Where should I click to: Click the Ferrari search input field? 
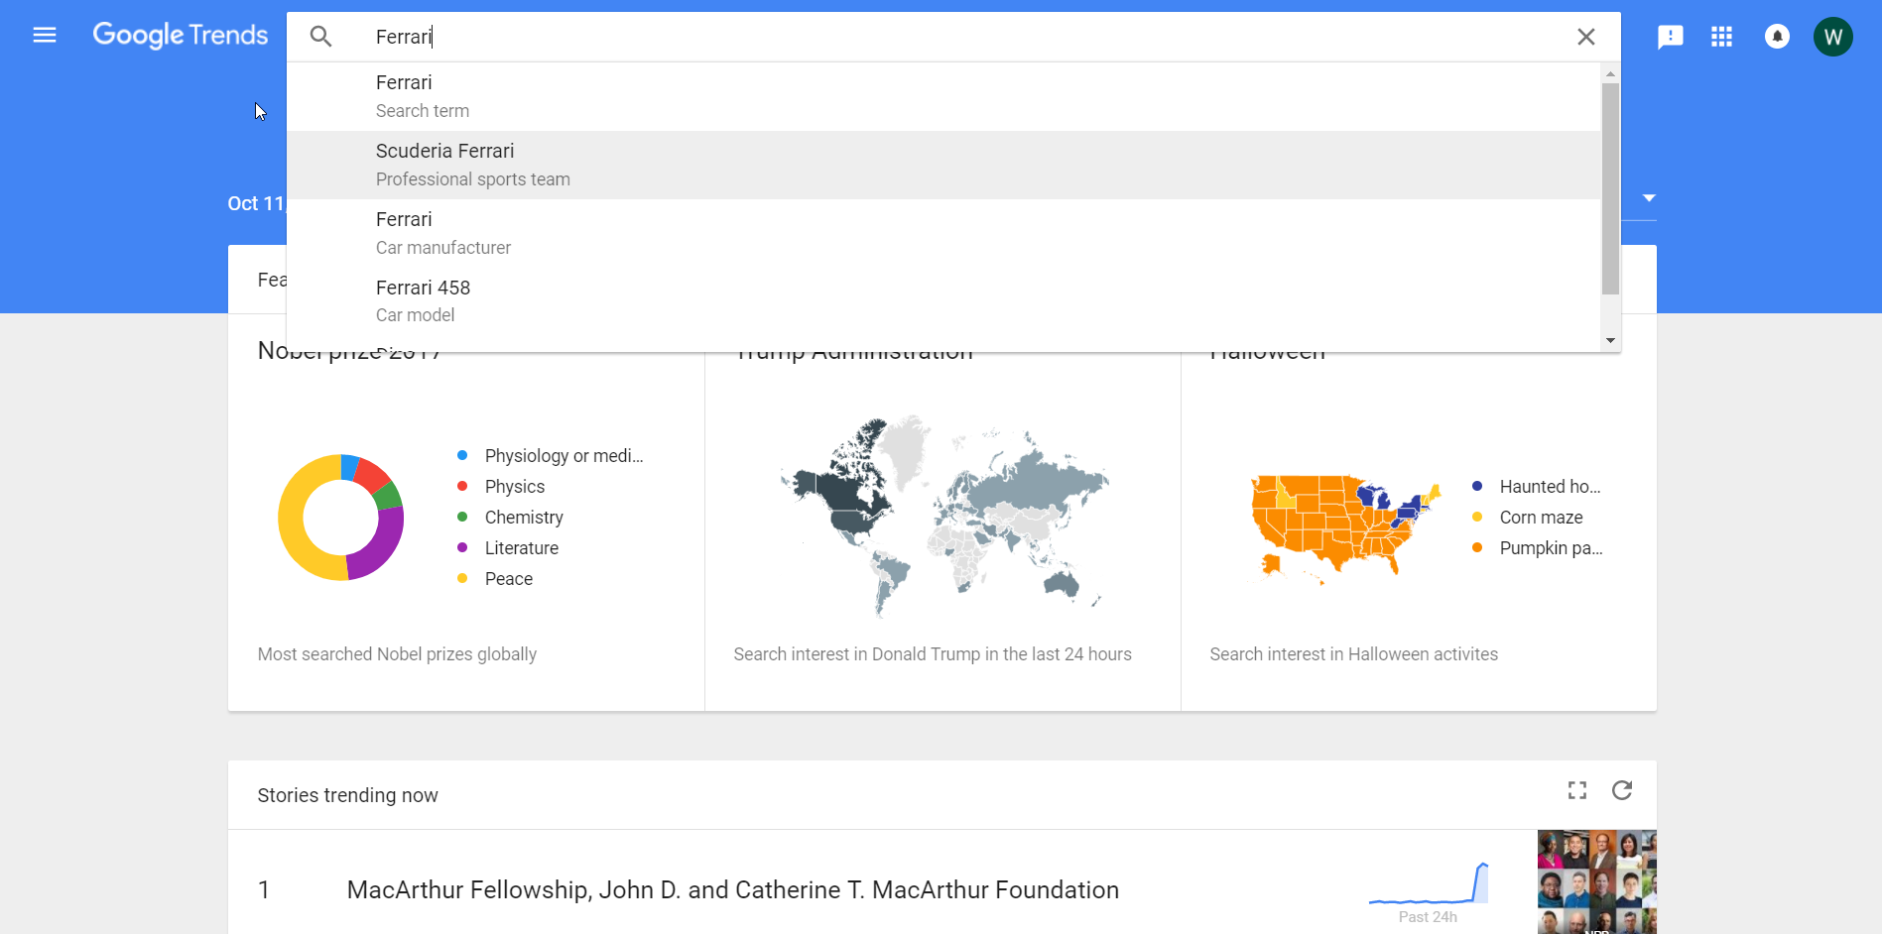(x=893, y=37)
